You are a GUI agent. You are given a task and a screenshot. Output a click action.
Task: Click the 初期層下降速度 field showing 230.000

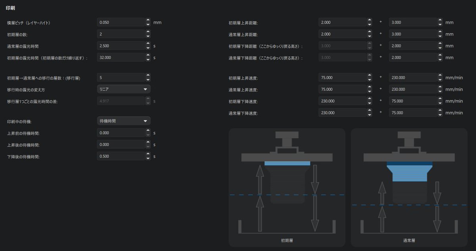pyautogui.click(x=343, y=101)
